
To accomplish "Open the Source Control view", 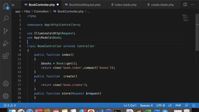I will [6, 31].
